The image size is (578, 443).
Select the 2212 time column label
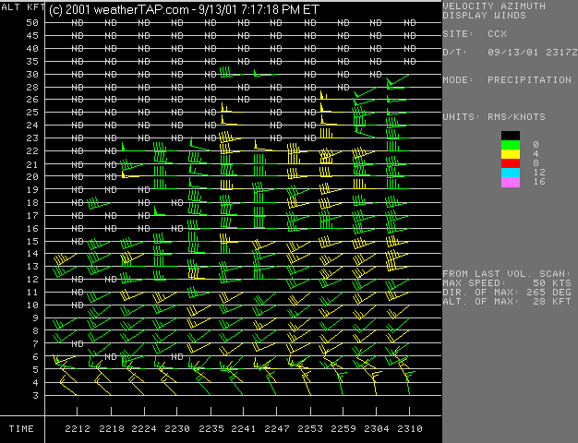78,429
